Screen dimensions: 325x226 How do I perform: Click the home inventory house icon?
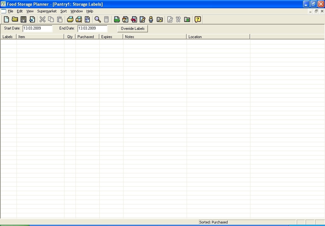[x=125, y=19]
